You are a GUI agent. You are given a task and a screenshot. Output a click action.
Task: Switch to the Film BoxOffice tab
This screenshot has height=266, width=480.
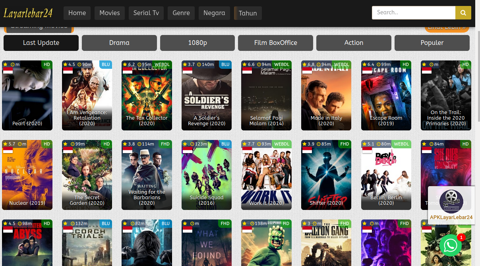point(275,43)
